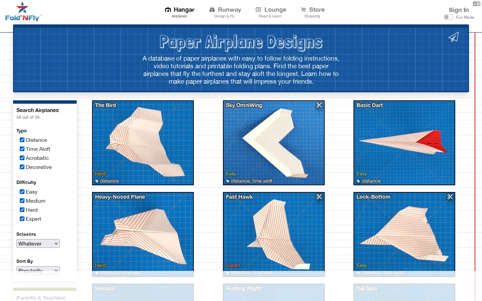This screenshot has height=301, width=482.
Task: Click the tag icon on Sky OmniWing card
Action: (228, 181)
